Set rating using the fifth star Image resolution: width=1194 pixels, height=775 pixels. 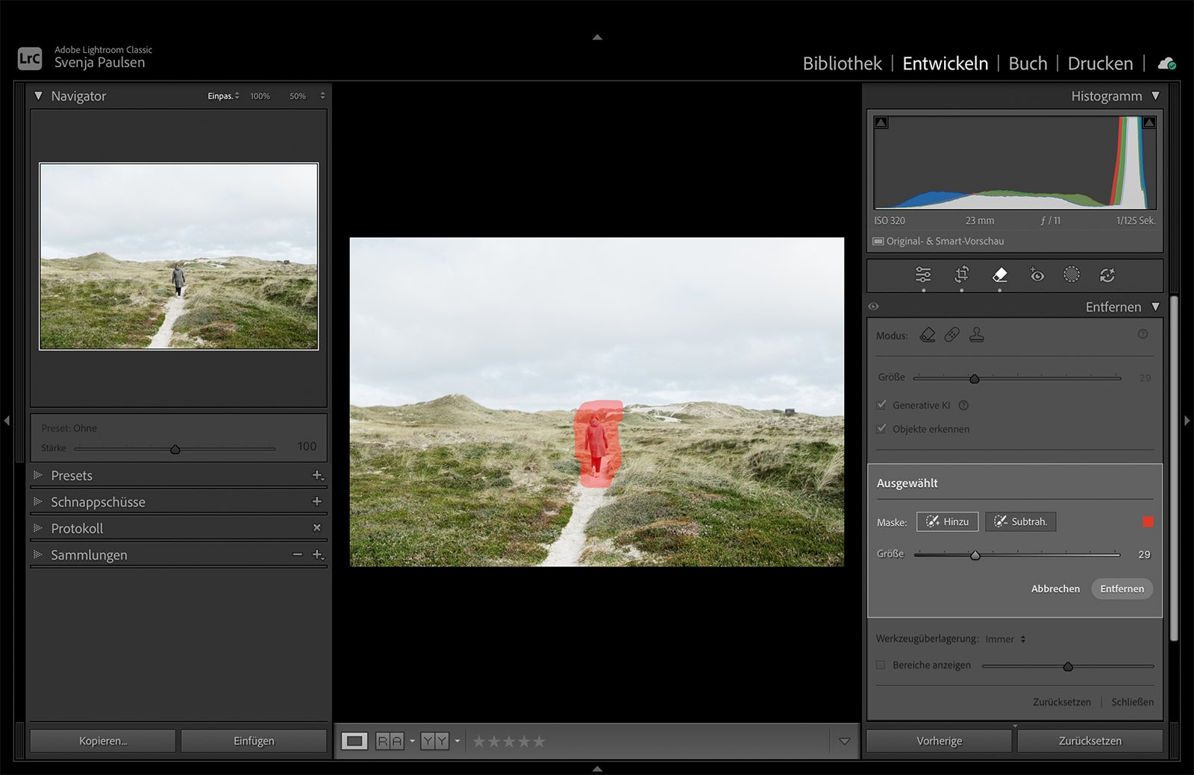tap(539, 741)
